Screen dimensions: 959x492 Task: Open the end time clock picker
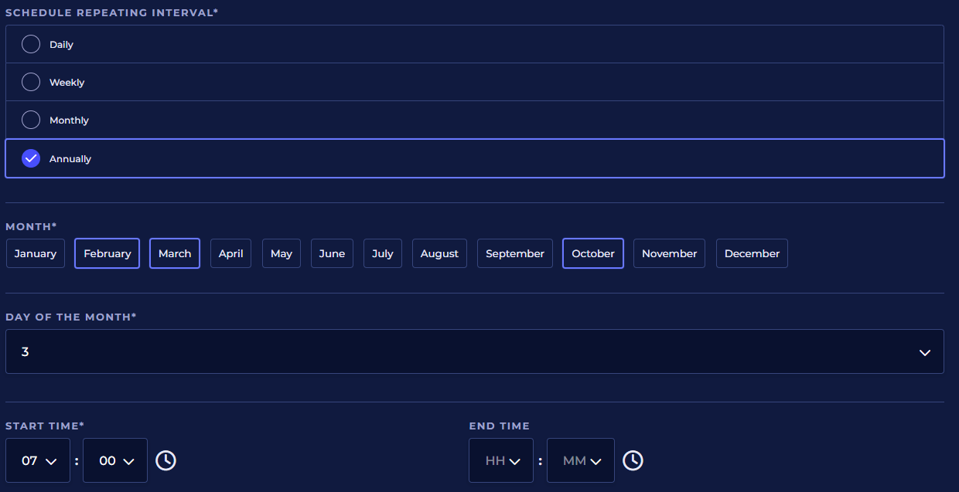click(633, 460)
